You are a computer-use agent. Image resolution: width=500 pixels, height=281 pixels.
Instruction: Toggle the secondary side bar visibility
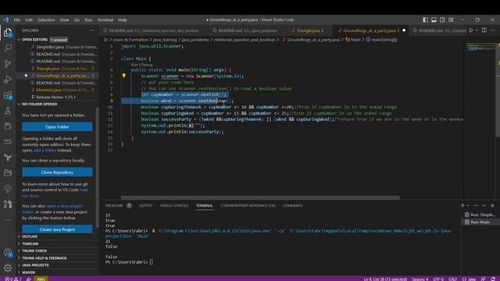tap(442, 20)
